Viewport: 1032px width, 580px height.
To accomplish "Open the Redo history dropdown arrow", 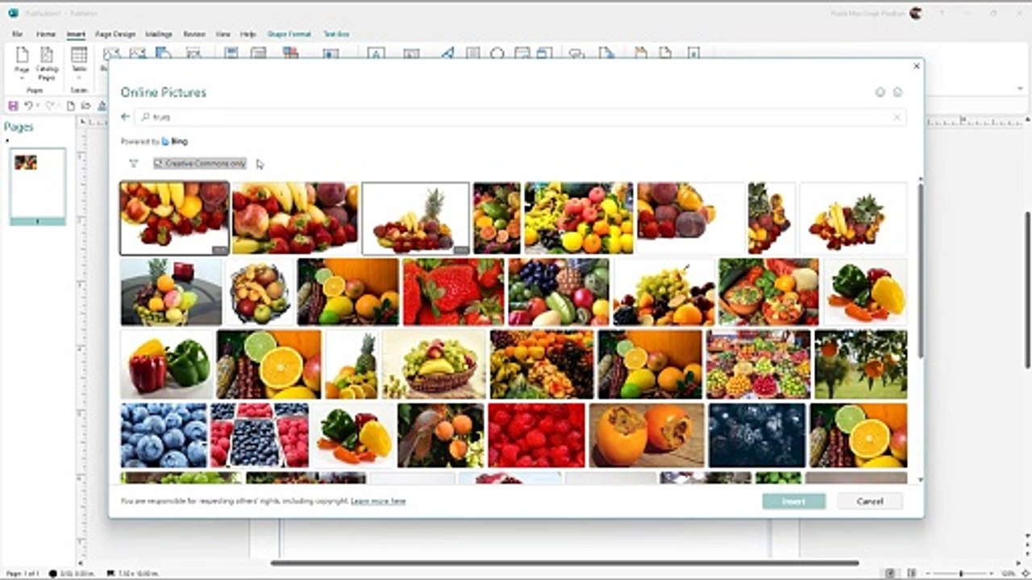I will (58, 106).
